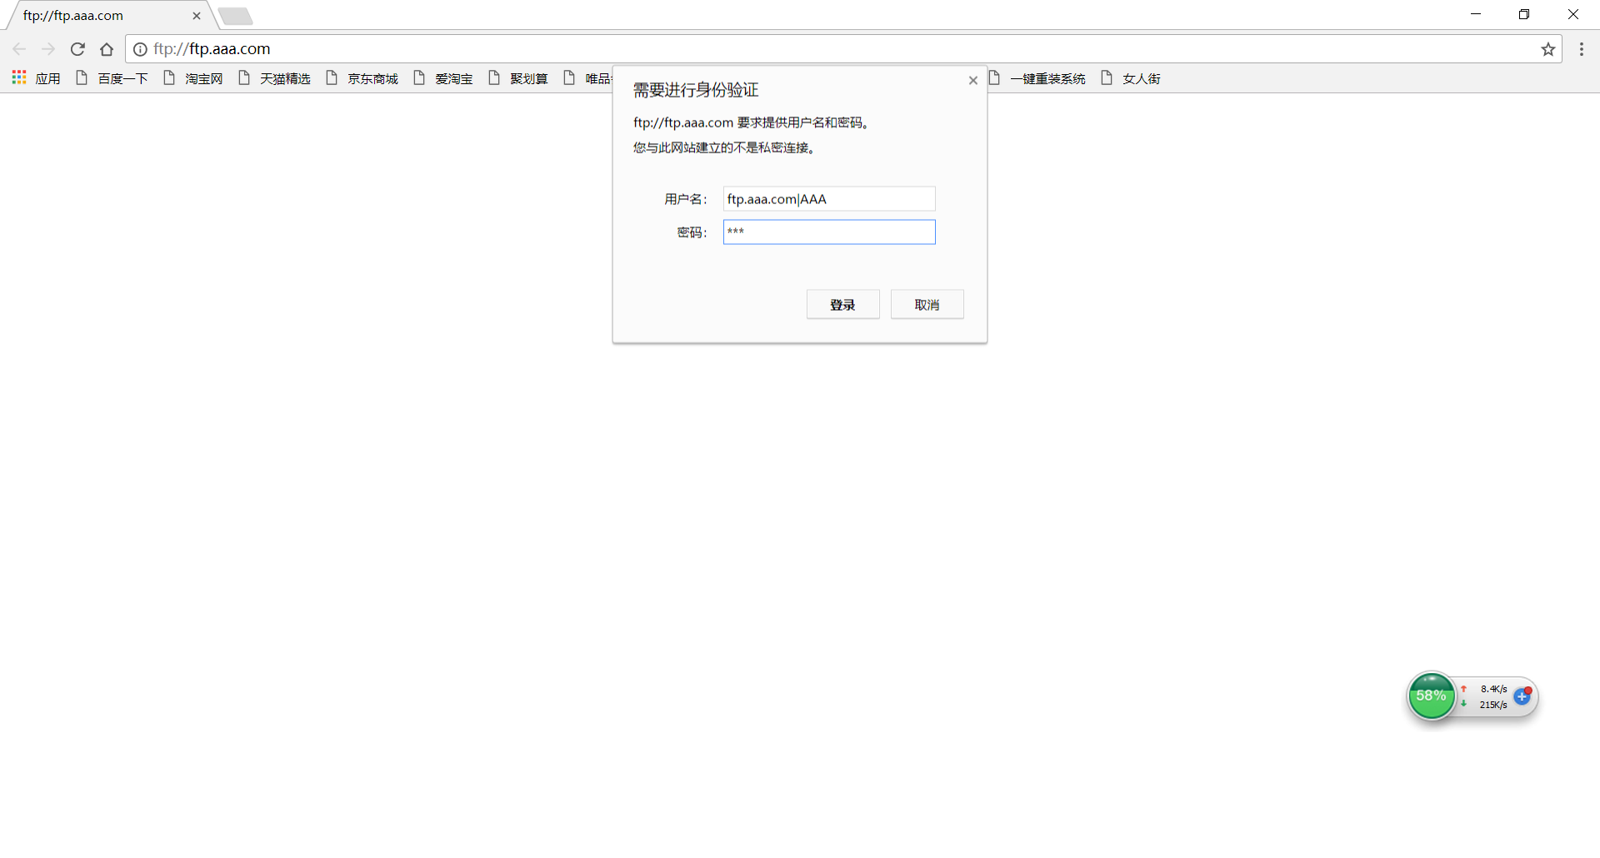Click the 取消 cancel button
Image resolution: width=1600 pixels, height=858 pixels.
[x=927, y=305]
